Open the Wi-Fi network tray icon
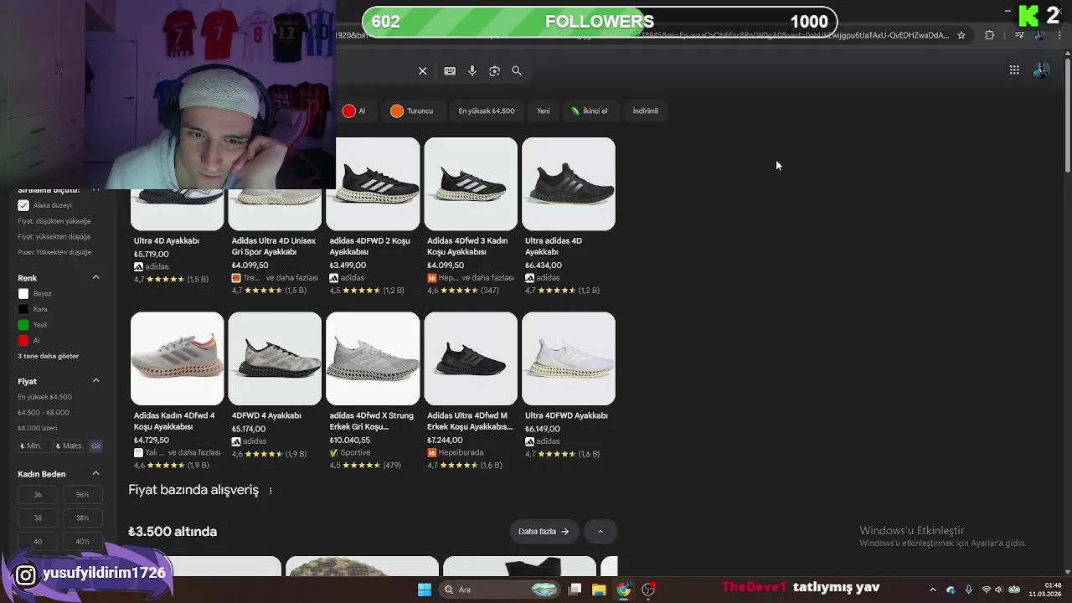The height and width of the screenshot is (603, 1072). pos(987,590)
